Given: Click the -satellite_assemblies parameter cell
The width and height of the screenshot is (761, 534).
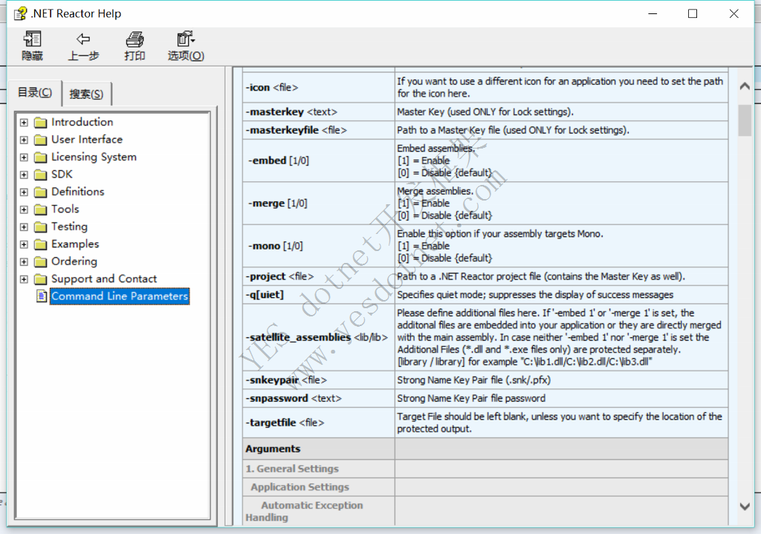Looking at the screenshot, I should click(x=318, y=338).
